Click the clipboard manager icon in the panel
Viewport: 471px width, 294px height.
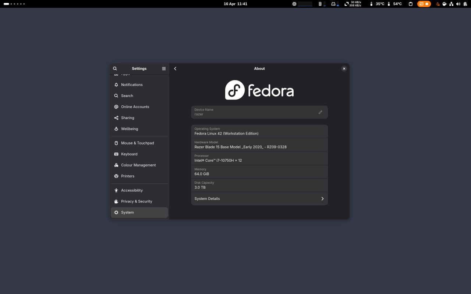(411, 4)
